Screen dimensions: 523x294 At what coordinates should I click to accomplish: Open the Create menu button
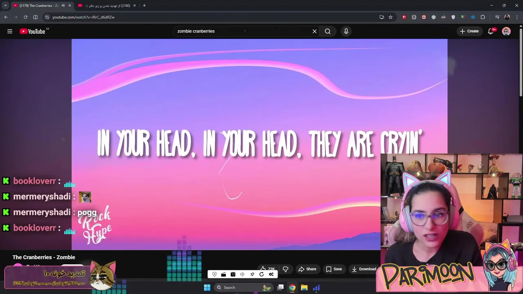click(x=469, y=31)
